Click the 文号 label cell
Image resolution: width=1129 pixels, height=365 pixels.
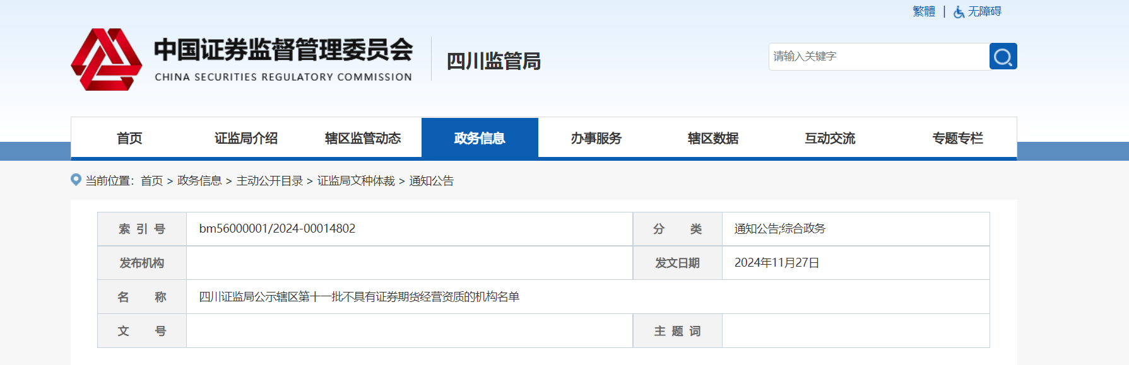[x=142, y=331]
